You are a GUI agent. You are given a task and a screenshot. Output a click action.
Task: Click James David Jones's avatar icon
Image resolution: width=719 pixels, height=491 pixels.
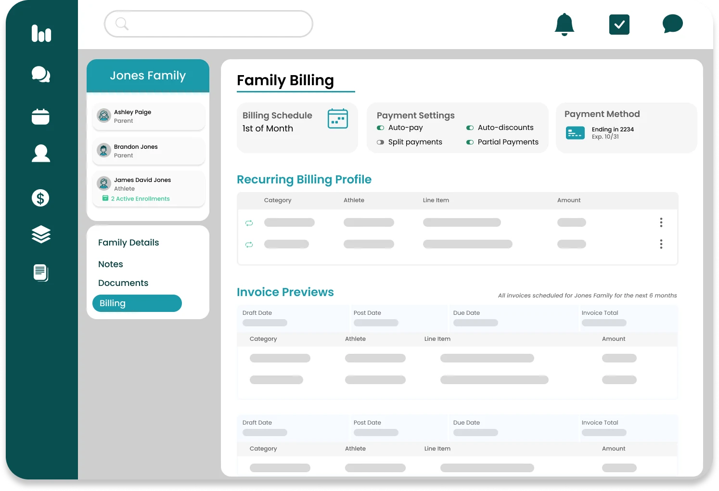pos(104,183)
